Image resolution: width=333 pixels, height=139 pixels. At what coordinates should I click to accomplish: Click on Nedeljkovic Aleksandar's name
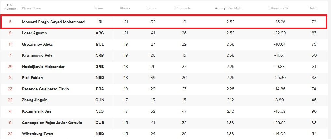(x=43, y=67)
